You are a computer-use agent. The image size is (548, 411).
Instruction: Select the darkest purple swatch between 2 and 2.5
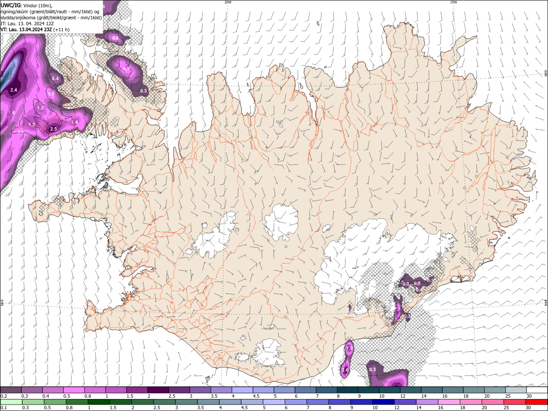coord(158,390)
